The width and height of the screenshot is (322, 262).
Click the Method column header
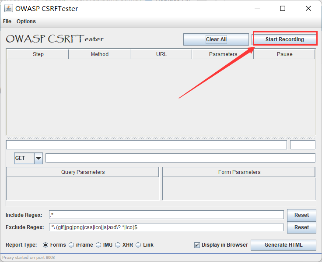[100, 54]
